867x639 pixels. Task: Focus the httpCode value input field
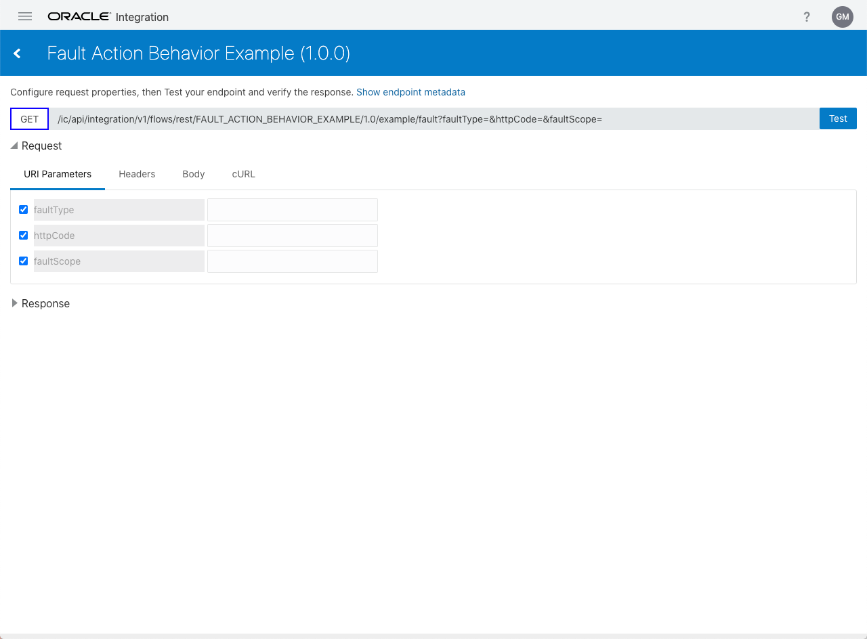292,236
